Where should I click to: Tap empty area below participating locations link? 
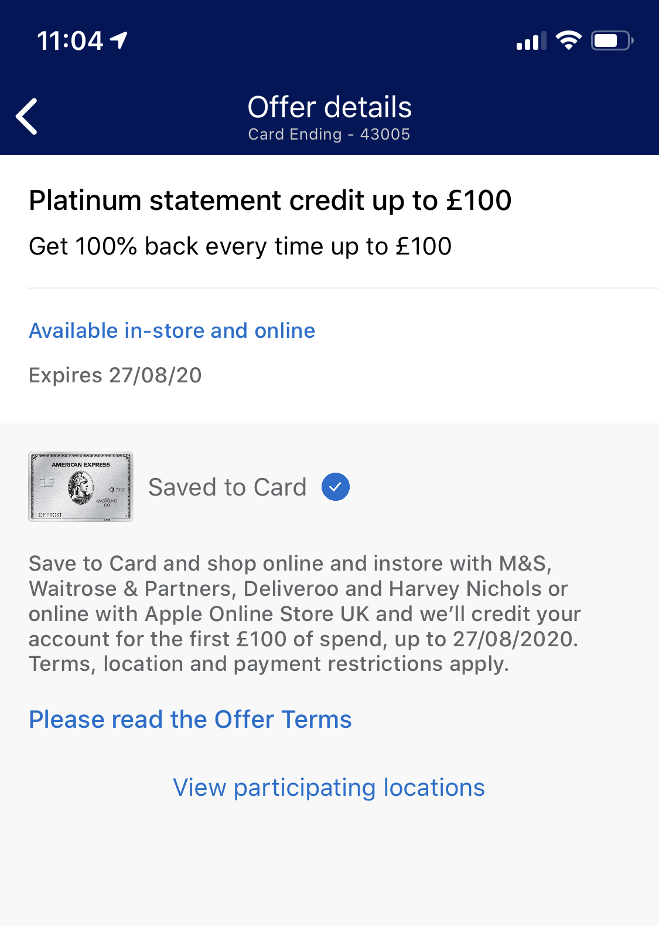[x=329, y=868]
